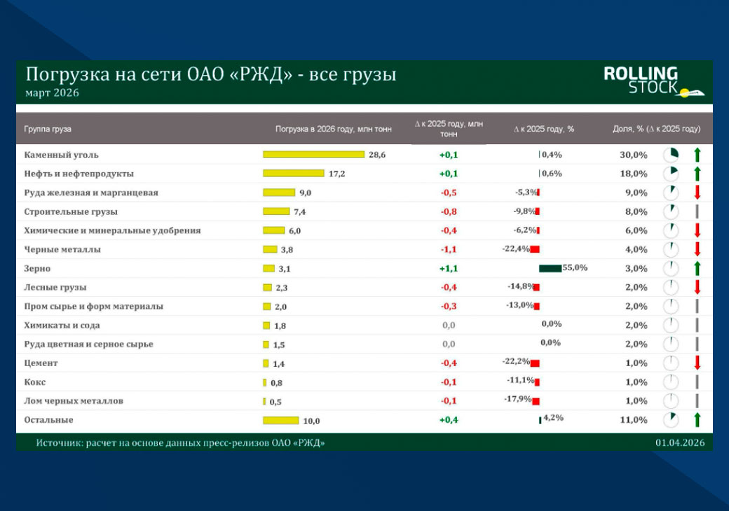Click the Лесные грузы row label
This screenshot has width=729, height=511.
pyautogui.click(x=55, y=287)
